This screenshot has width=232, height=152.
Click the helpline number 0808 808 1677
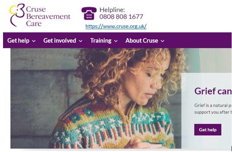[121, 17]
